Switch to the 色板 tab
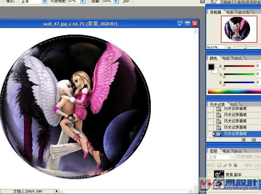261x194 pixels. pyautogui.click(x=226, y=58)
